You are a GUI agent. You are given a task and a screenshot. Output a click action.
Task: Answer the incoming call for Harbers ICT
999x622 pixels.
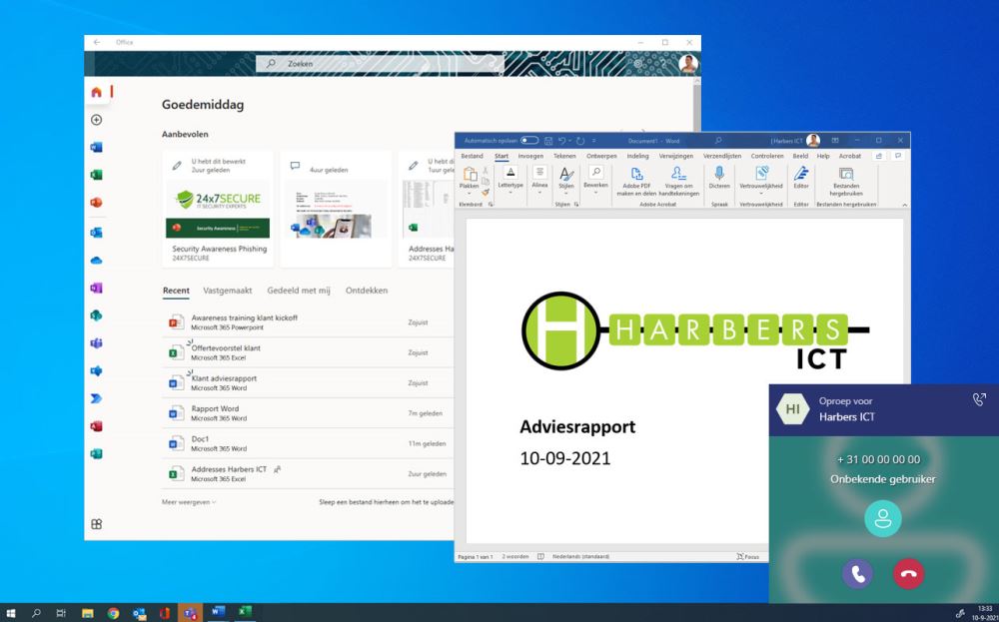[857, 574]
